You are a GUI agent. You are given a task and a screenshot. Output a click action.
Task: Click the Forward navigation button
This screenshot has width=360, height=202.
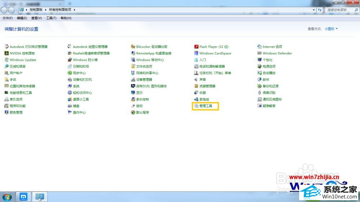(x=12, y=10)
